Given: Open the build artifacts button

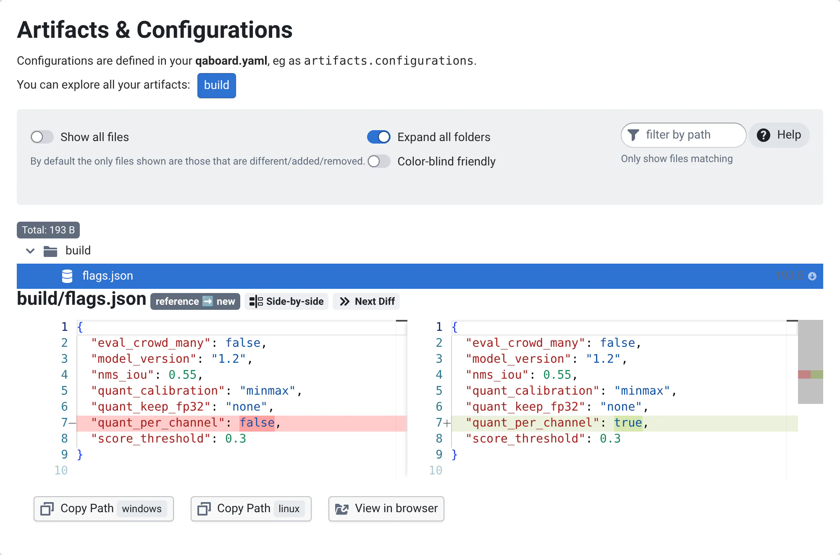Looking at the screenshot, I should click(216, 85).
